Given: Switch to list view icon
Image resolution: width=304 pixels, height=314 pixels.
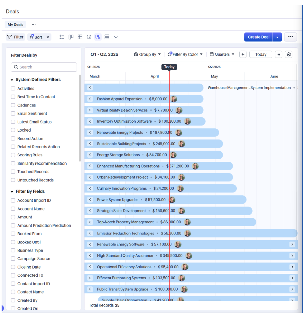Looking at the screenshot, I should click(x=62, y=37).
